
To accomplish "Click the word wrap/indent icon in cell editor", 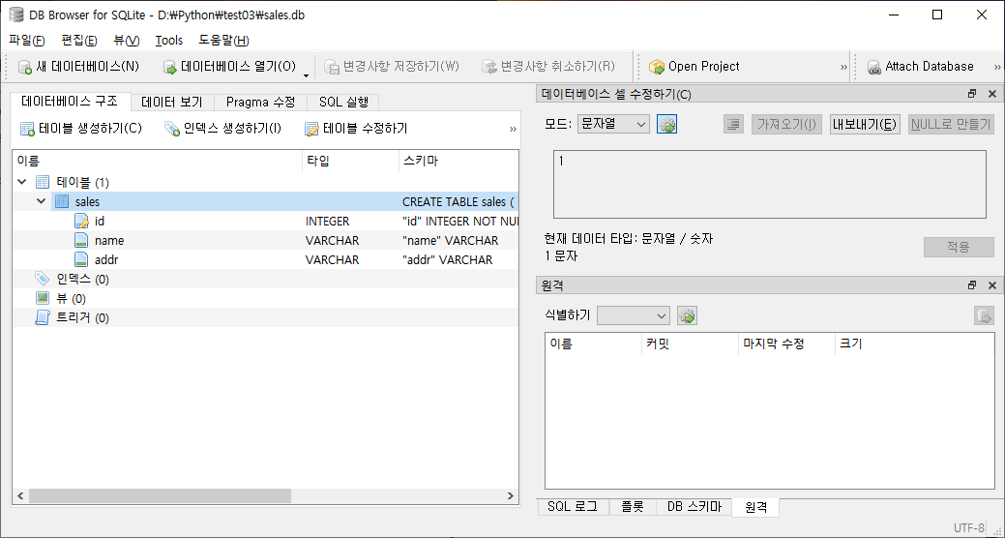I will tap(734, 125).
